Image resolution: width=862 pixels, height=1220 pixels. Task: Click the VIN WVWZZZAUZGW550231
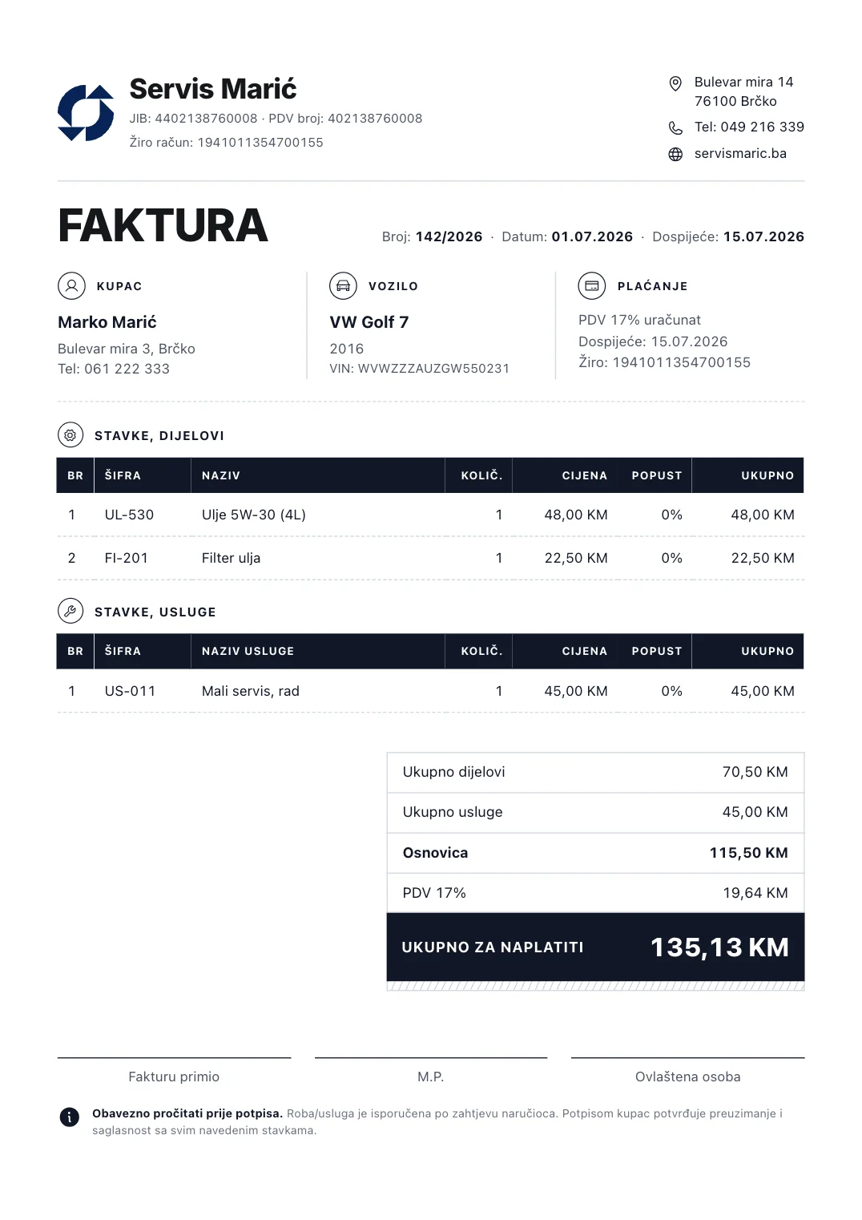pos(433,369)
